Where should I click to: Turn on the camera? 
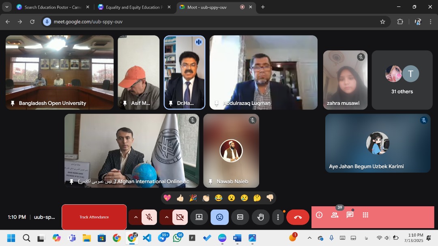coord(180,217)
